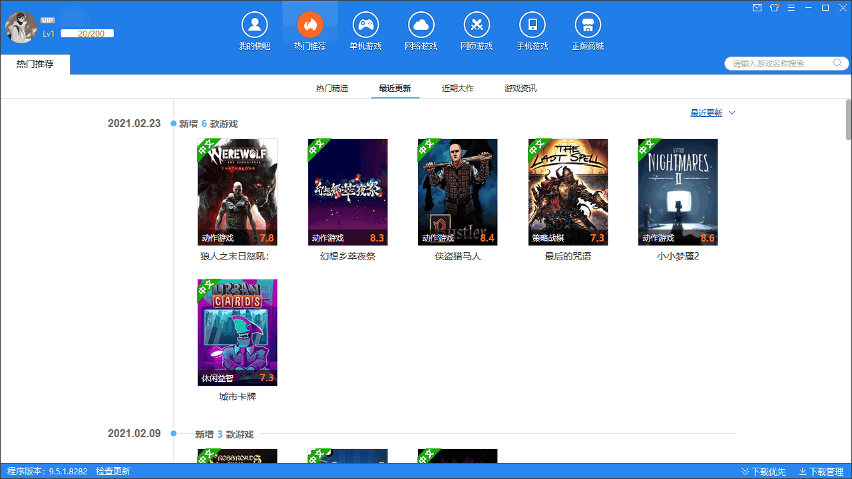
Task: Click the 狼人之末日怒吼 game title
Action: pyautogui.click(x=235, y=256)
